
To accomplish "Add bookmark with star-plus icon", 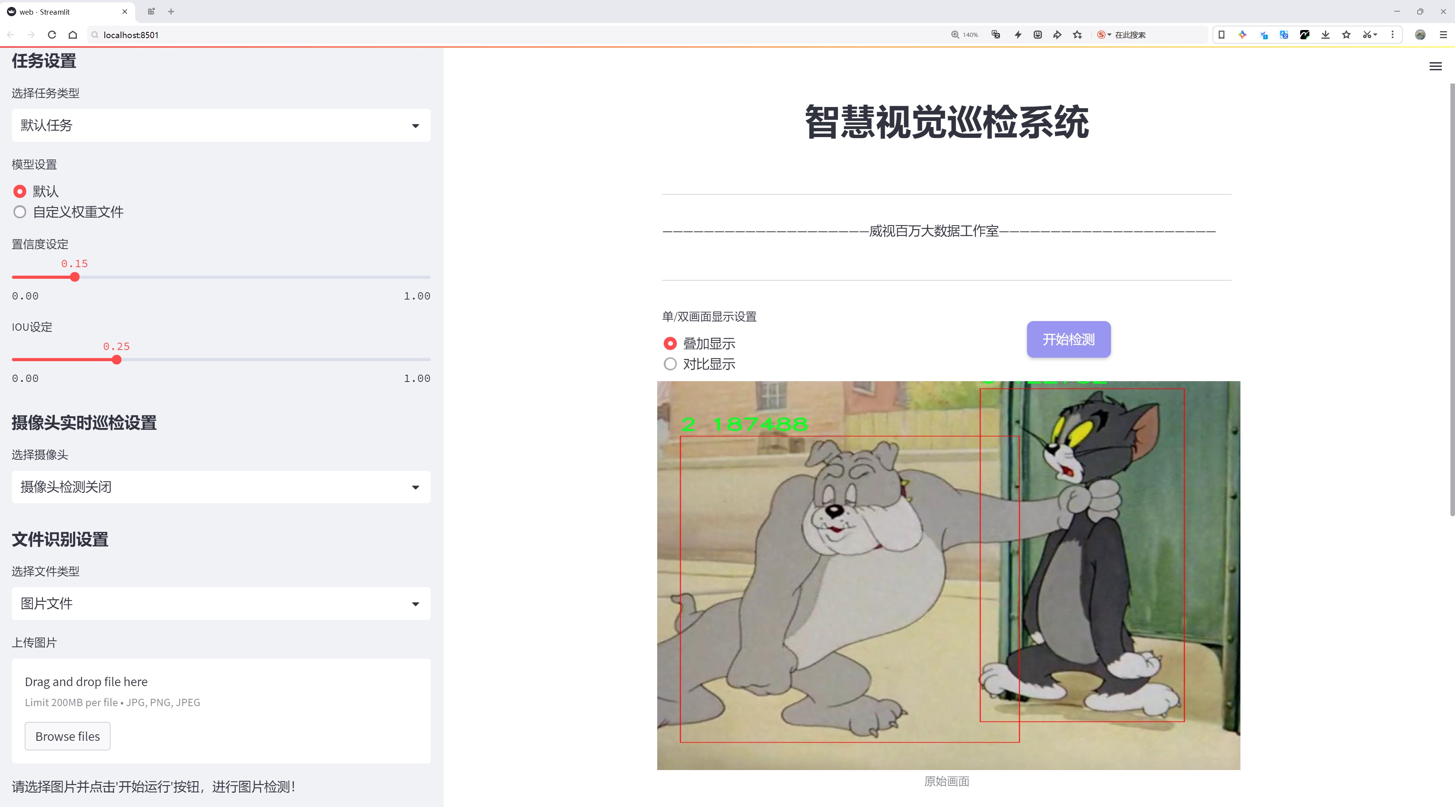I will pos(1077,35).
